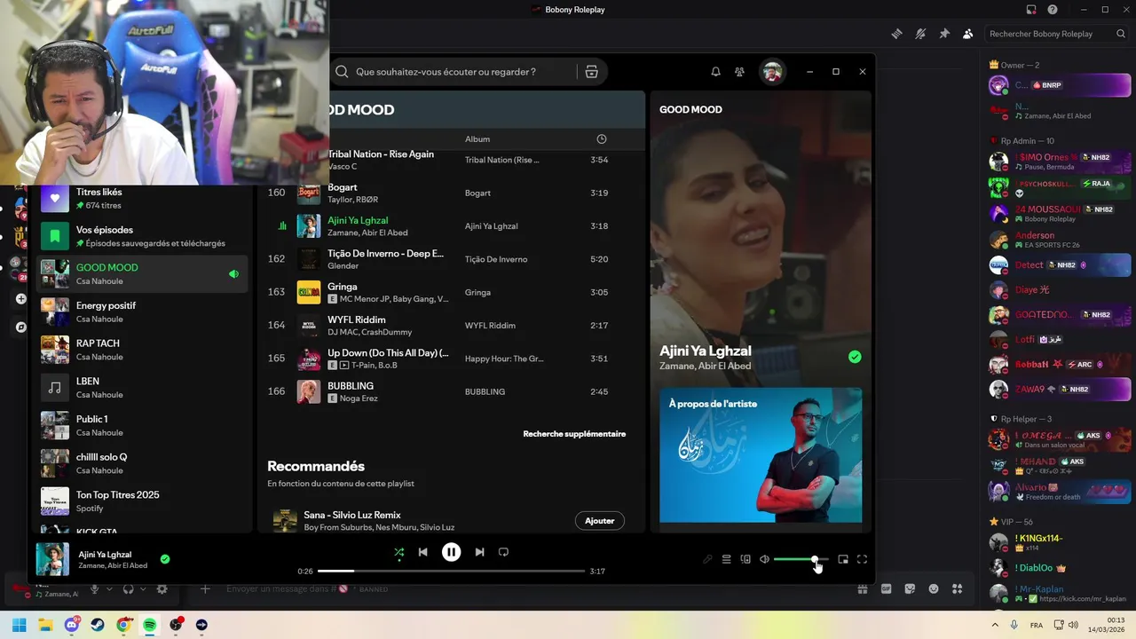This screenshot has height=639, width=1136.
Task: Open Energy positif playlist
Action: click(x=142, y=312)
